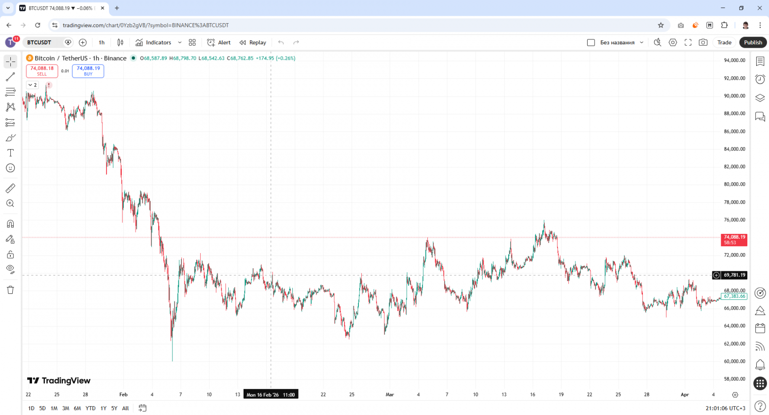Open the browser tab search dropdown
This screenshot has height=415, width=769.
tap(8, 8)
